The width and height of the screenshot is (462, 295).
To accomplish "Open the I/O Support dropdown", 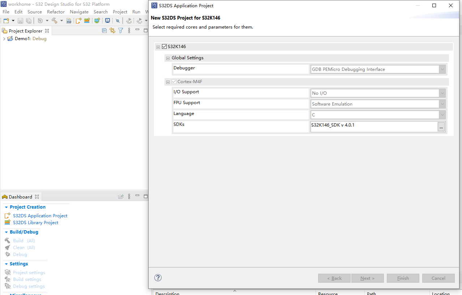I will [442, 93].
